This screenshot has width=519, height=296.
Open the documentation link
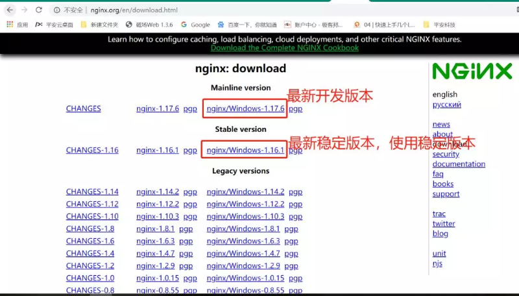tap(459, 164)
